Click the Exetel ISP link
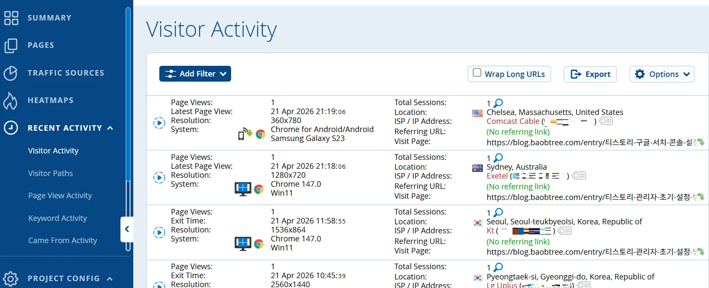The height and width of the screenshot is (288, 709). [497, 176]
